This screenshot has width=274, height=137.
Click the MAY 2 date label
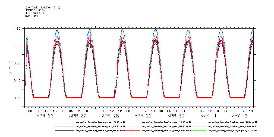240,116
